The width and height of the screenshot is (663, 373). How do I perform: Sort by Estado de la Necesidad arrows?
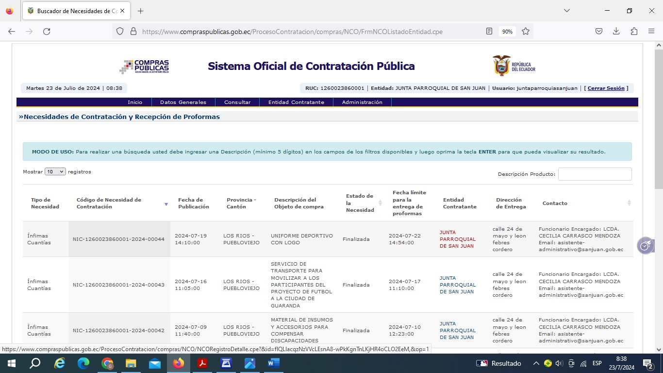(380, 203)
